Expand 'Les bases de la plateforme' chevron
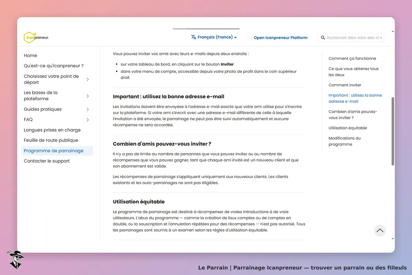Image resolution: width=412 pixels, height=275 pixels. click(x=88, y=96)
